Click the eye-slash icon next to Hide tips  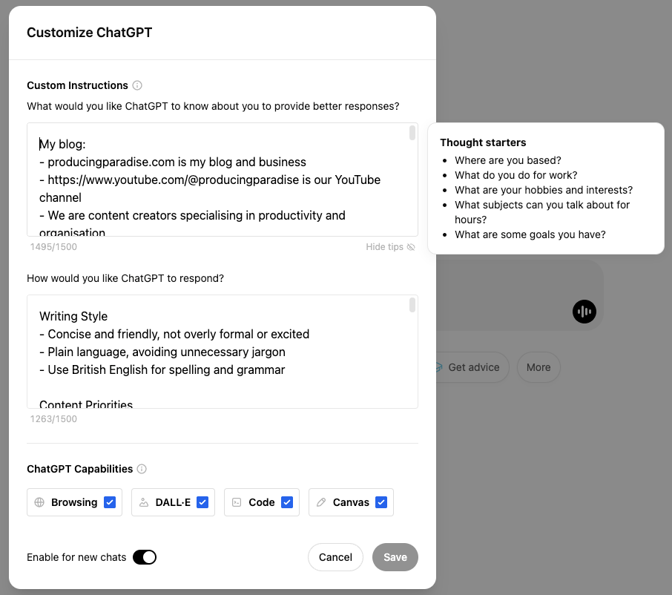(x=412, y=246)
